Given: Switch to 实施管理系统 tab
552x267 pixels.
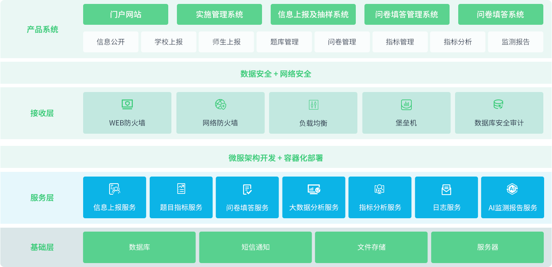Looking at the screenshot, I should click(x=219, y=15).
